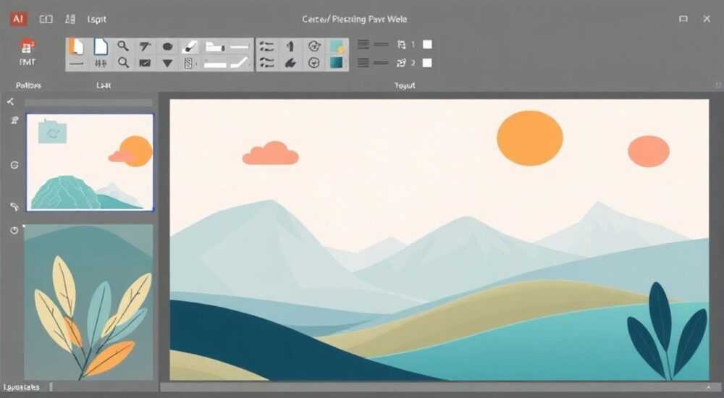Viewport: 724px width, 398px height.
Task: Click the grid icon left of Ispit
Action: (x=70, y=19)
